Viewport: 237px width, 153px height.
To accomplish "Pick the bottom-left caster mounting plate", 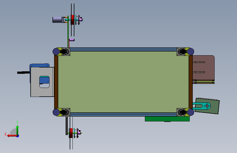I will pos(66,112).
